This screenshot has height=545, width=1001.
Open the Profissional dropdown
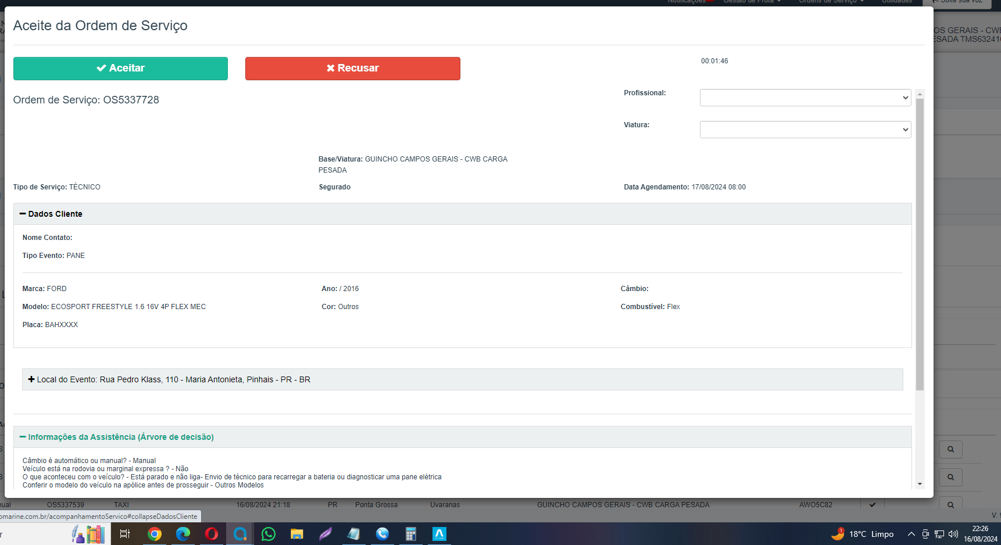click(x=805, y=98)
